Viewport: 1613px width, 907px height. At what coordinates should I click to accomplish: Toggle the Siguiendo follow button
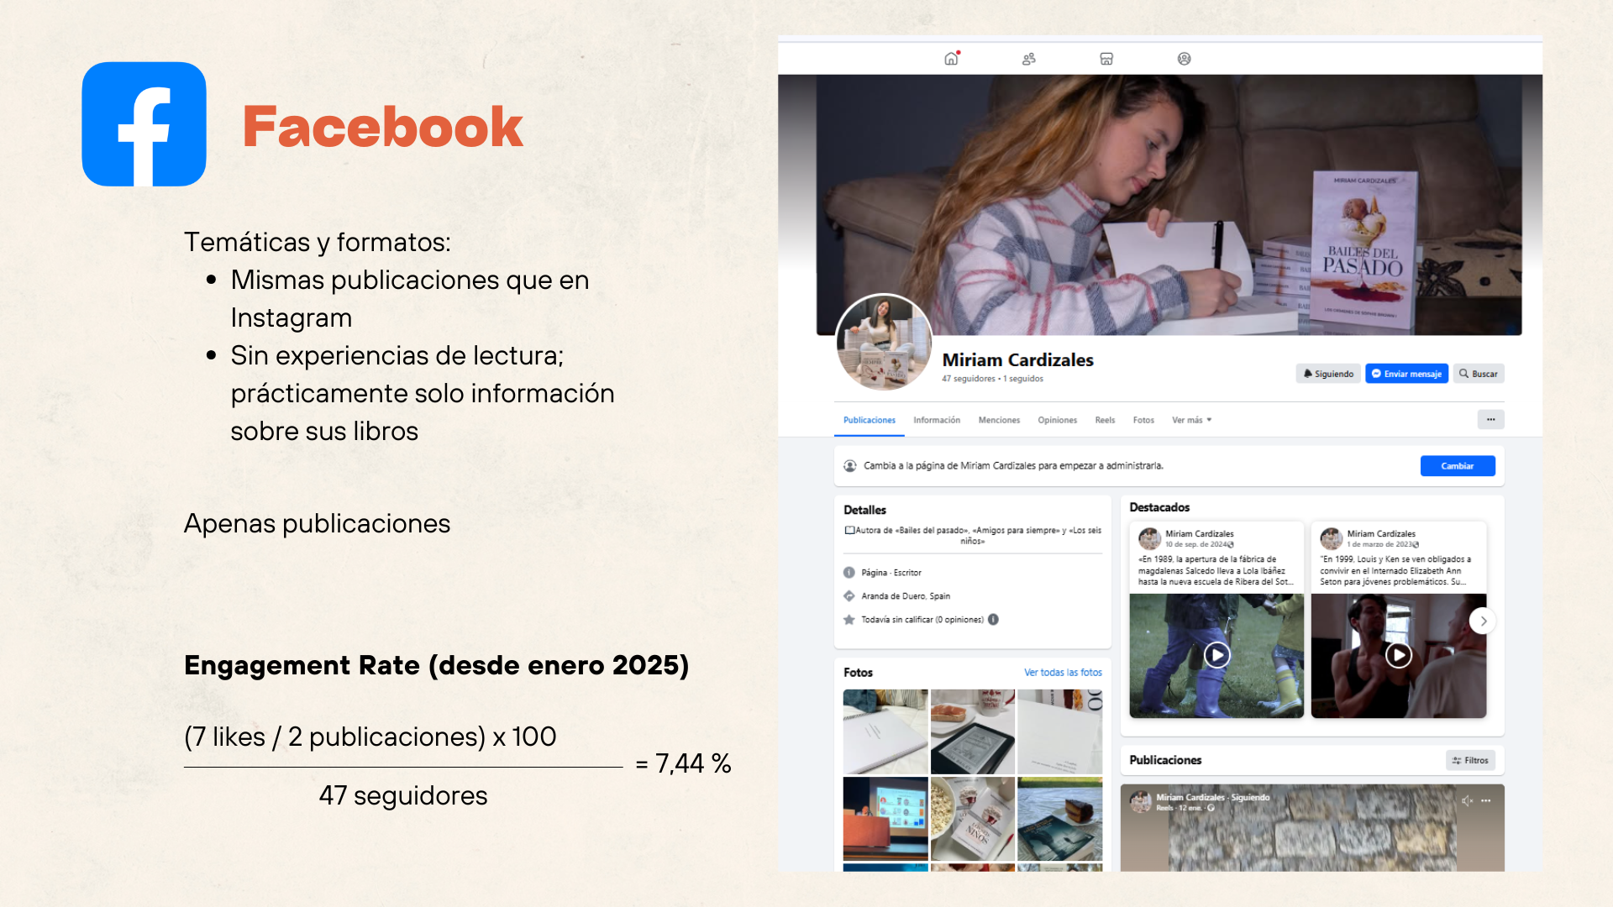click(1328, 374)
